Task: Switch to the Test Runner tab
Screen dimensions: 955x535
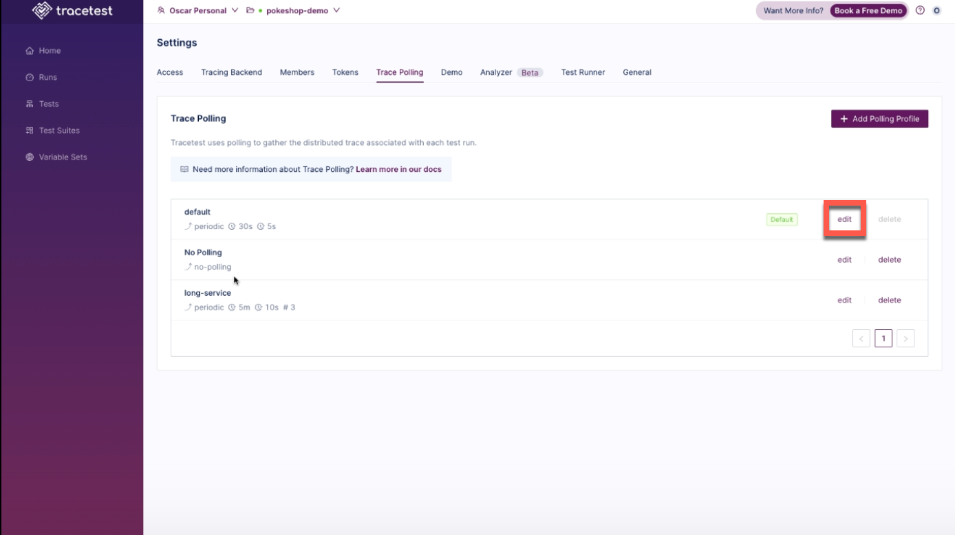Action: [x=583, y=72]
